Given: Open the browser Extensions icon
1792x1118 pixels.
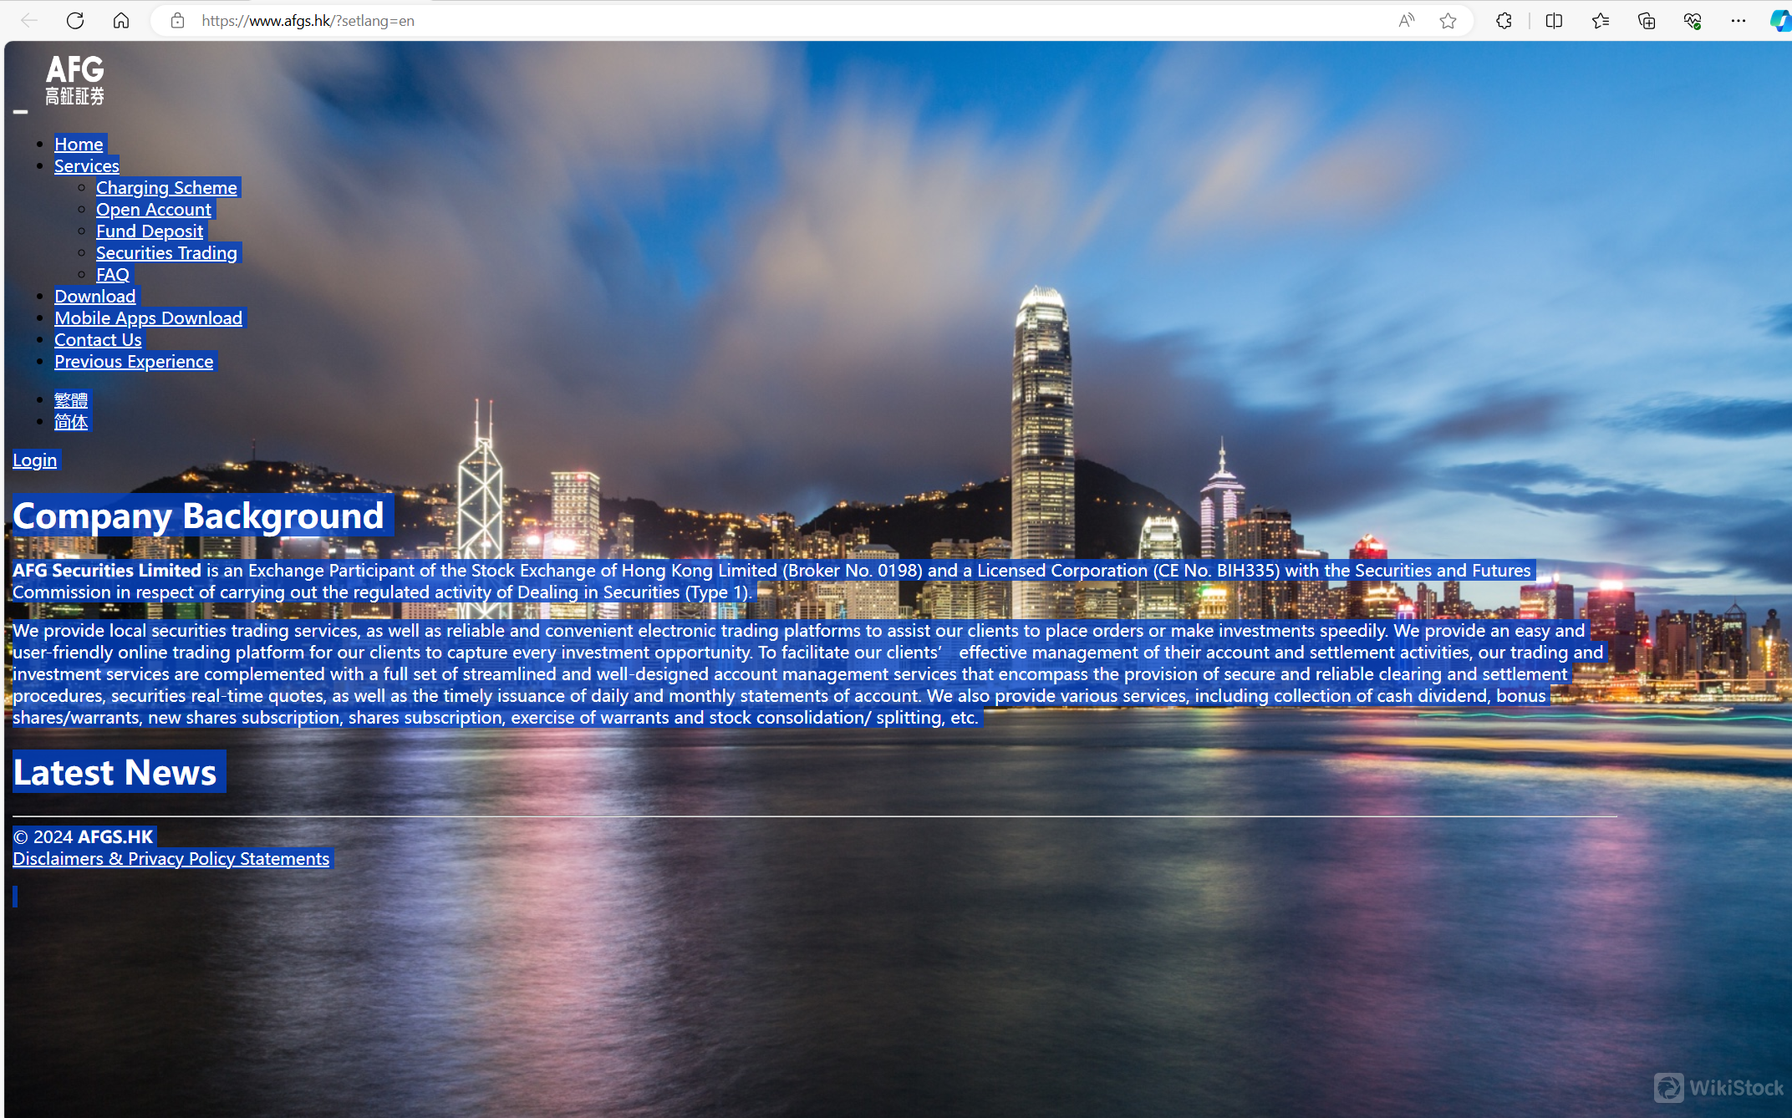Looking at the screenshot, I should coord(1504,21).
